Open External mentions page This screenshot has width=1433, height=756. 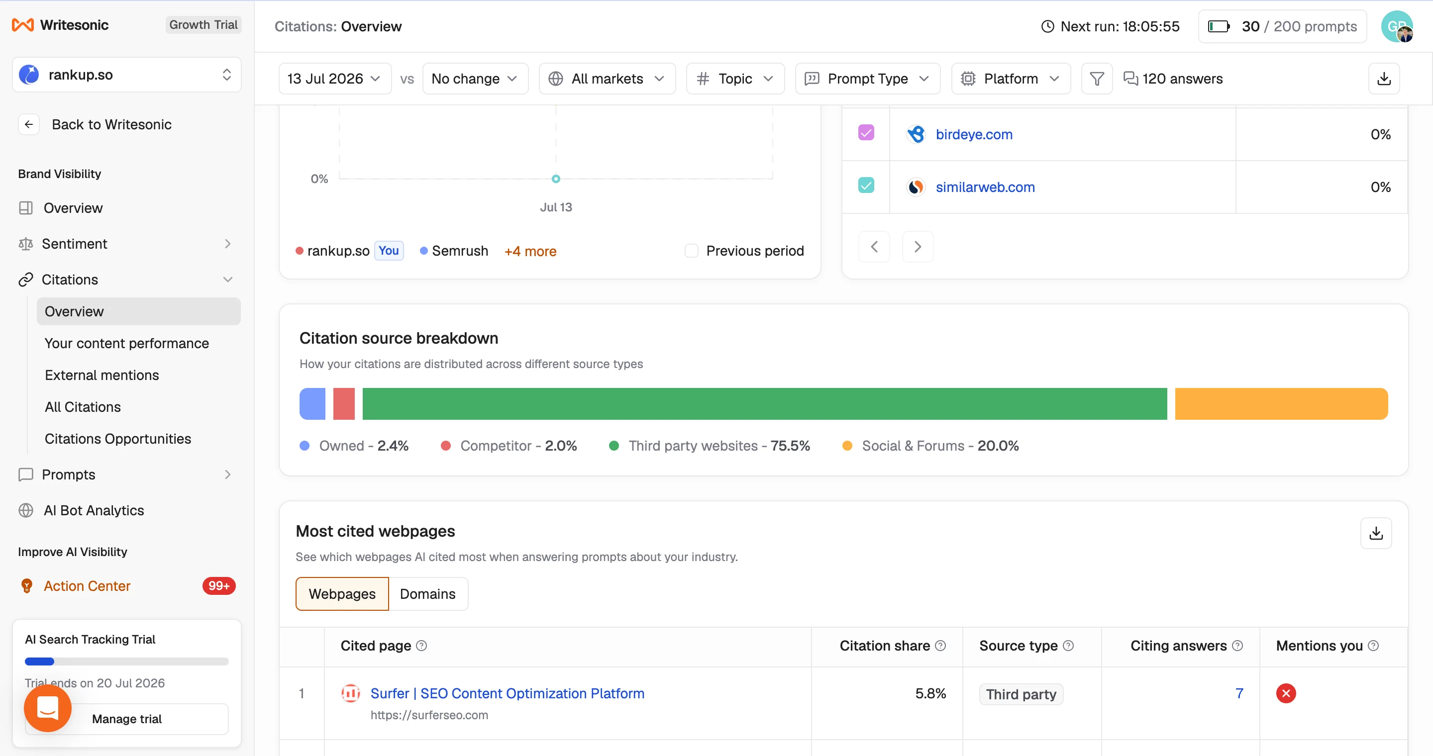pyautogui.click(x=102, y=375)
